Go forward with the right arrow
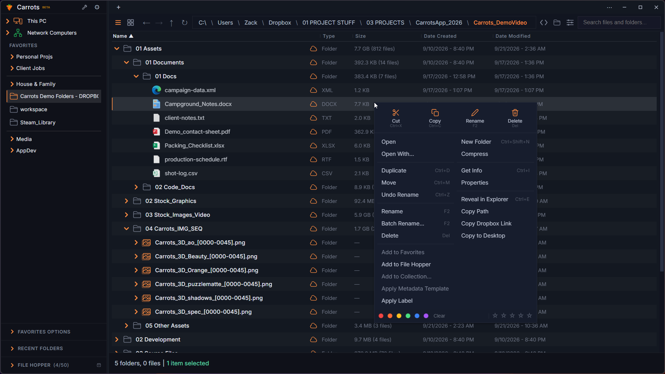Image resolution: width=665 pixels, height=374 pixels. tap(159, 23)
